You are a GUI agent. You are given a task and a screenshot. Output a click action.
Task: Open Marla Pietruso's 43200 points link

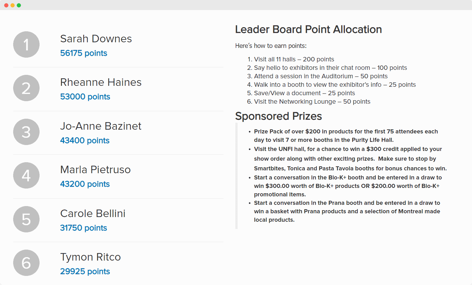(85, 184)
